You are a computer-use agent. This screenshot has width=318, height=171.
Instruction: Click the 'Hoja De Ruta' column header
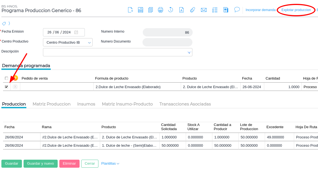(x=306, y=127)
